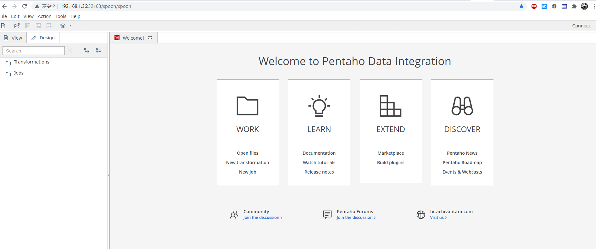
Task: Switch to the View panel tab
Action: [x=13, y=38]
